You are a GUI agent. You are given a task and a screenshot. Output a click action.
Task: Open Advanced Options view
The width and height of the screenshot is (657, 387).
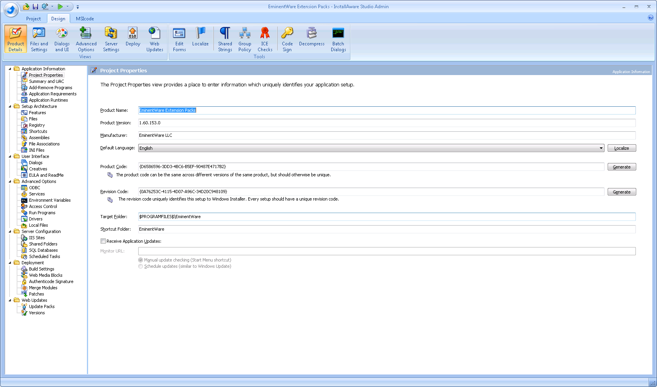click(86, 39)
